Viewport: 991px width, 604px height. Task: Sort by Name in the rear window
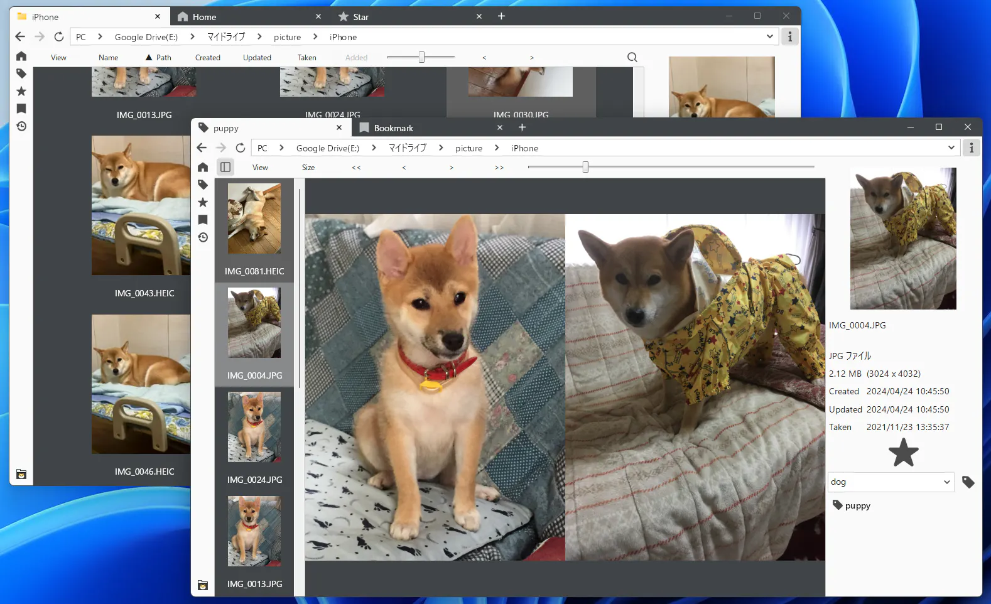pyautogui.click(x=108, y=58)
